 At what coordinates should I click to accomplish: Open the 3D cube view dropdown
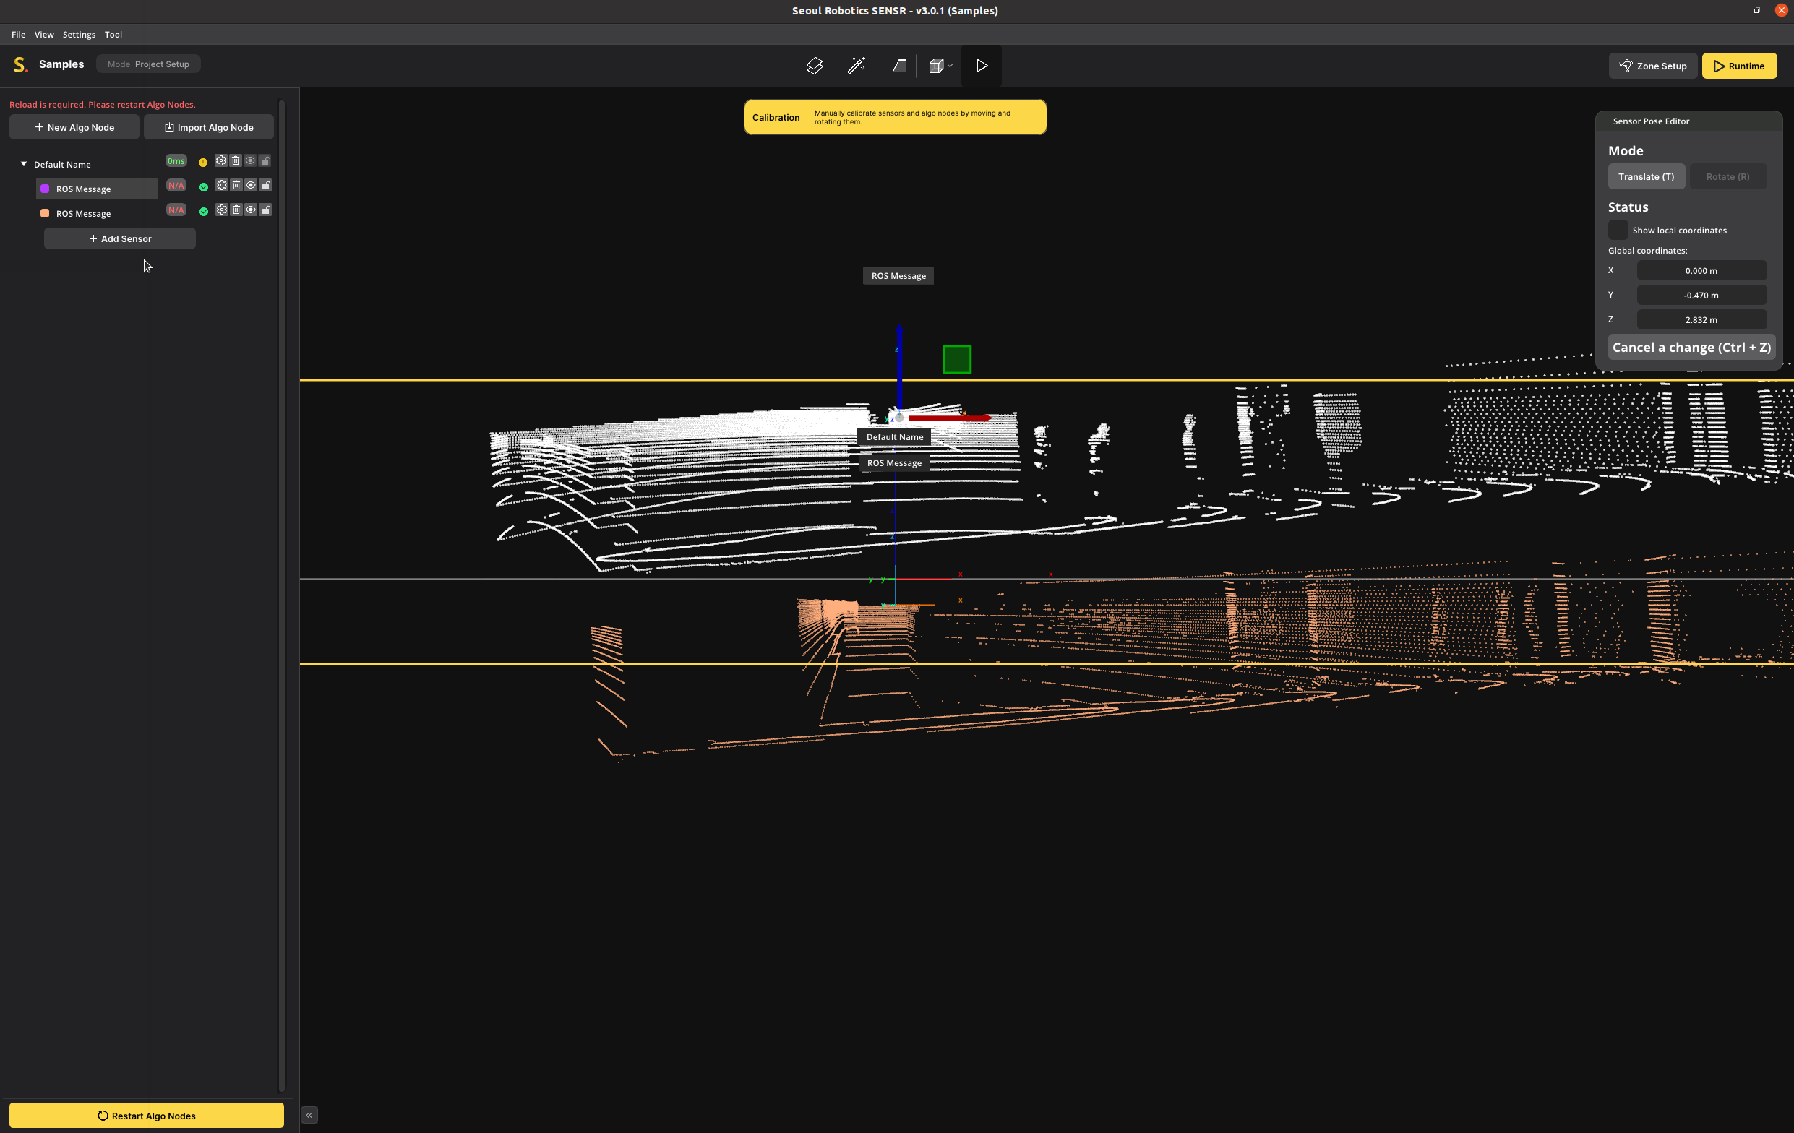tap(940, 66)
